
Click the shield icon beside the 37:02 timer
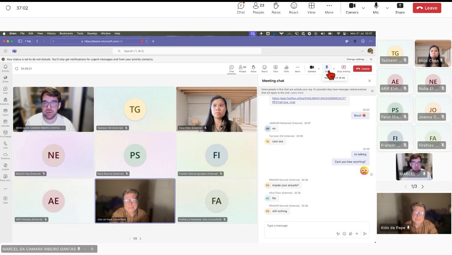[x=8, y=8]
